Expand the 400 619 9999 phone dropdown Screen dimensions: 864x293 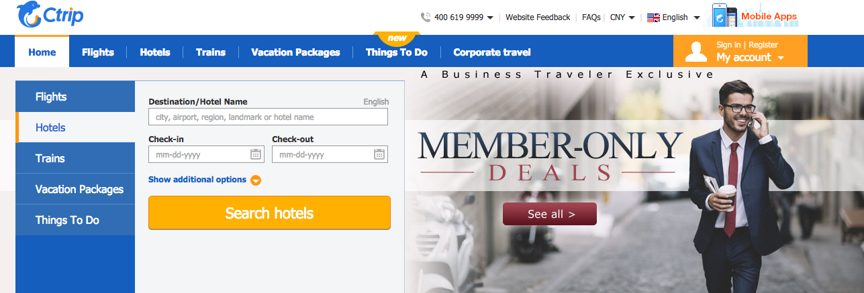tap(464, 17)
